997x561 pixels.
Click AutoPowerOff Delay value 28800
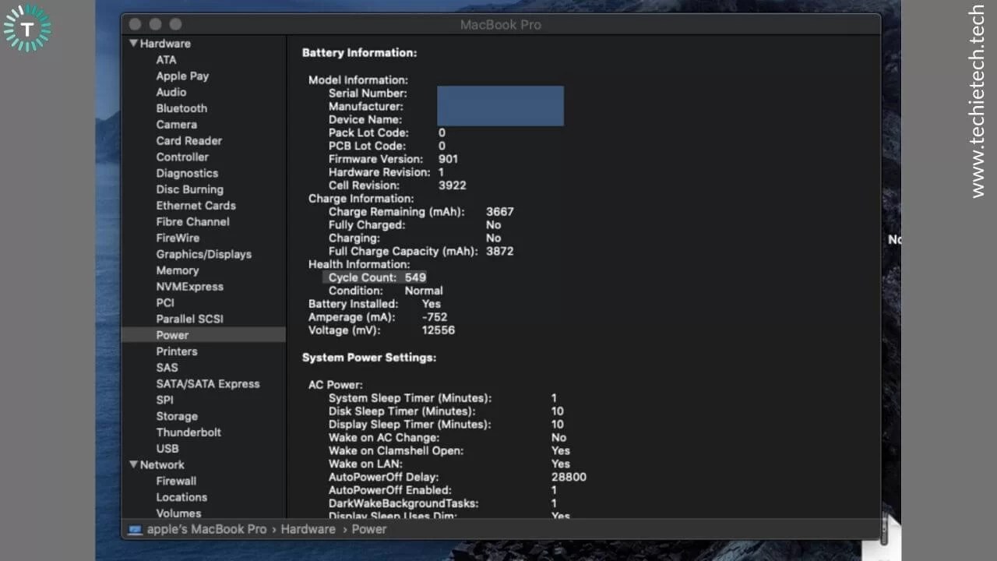(569, 477)
